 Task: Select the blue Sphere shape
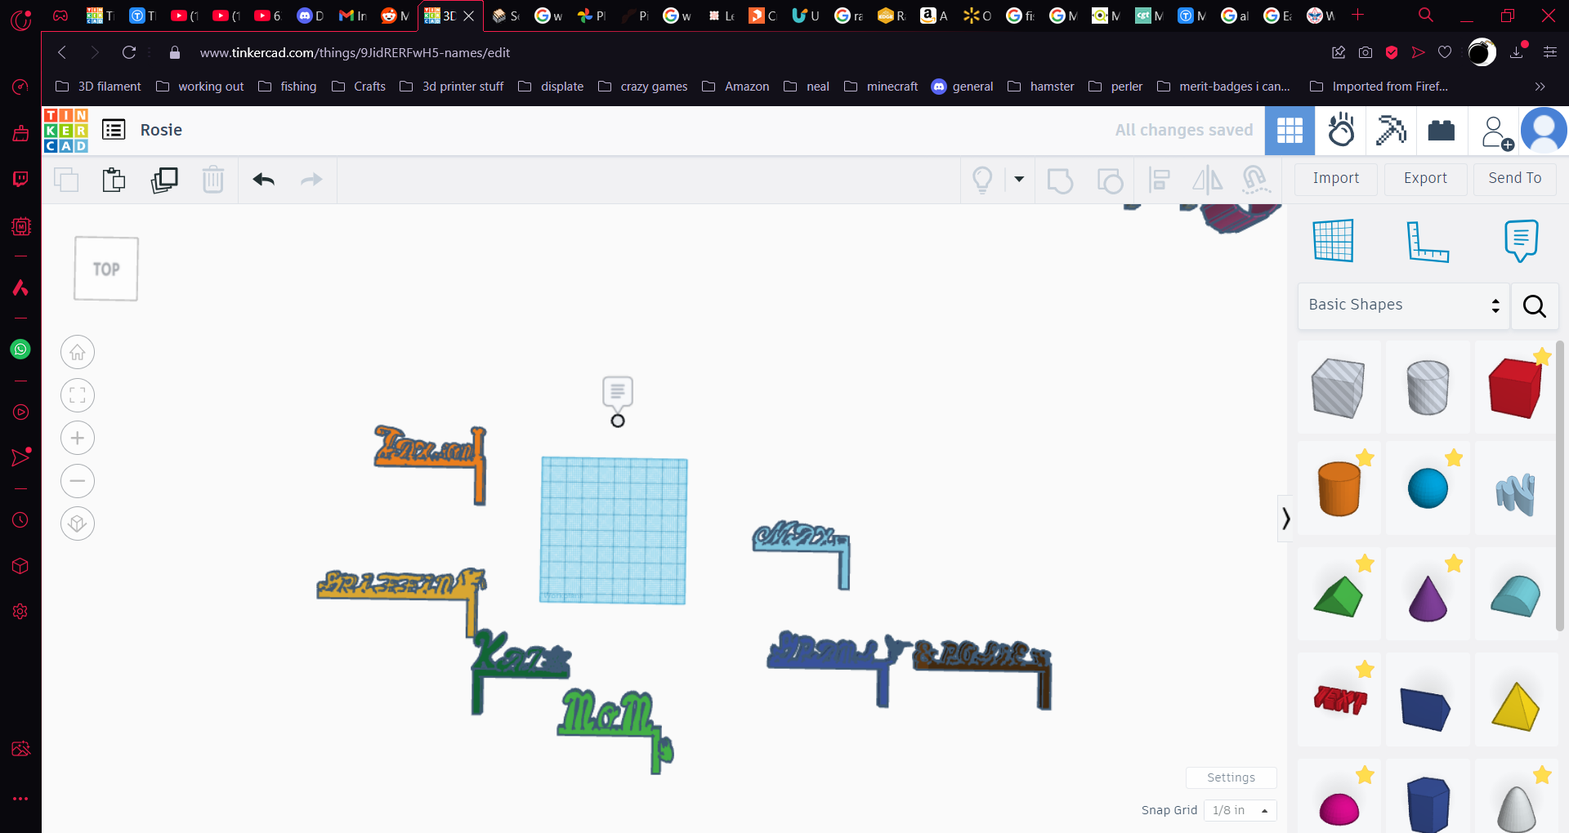pos(1428,488)
